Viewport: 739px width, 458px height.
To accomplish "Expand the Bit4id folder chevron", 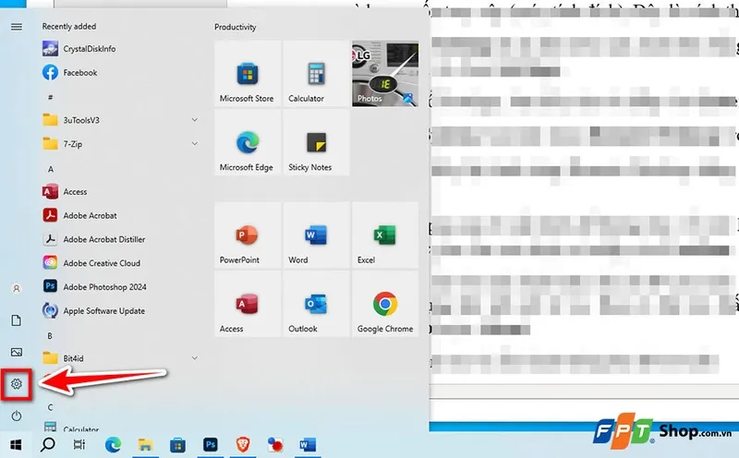I will pos(195,357).
